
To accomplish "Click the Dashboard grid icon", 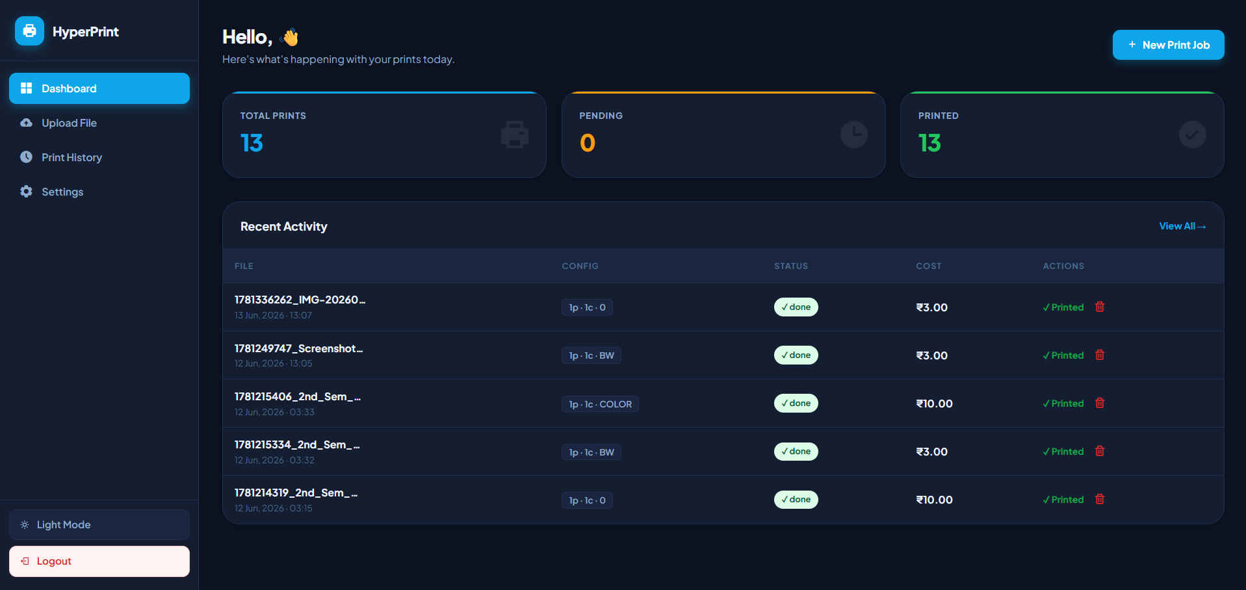I will click(x=26, y=88).
